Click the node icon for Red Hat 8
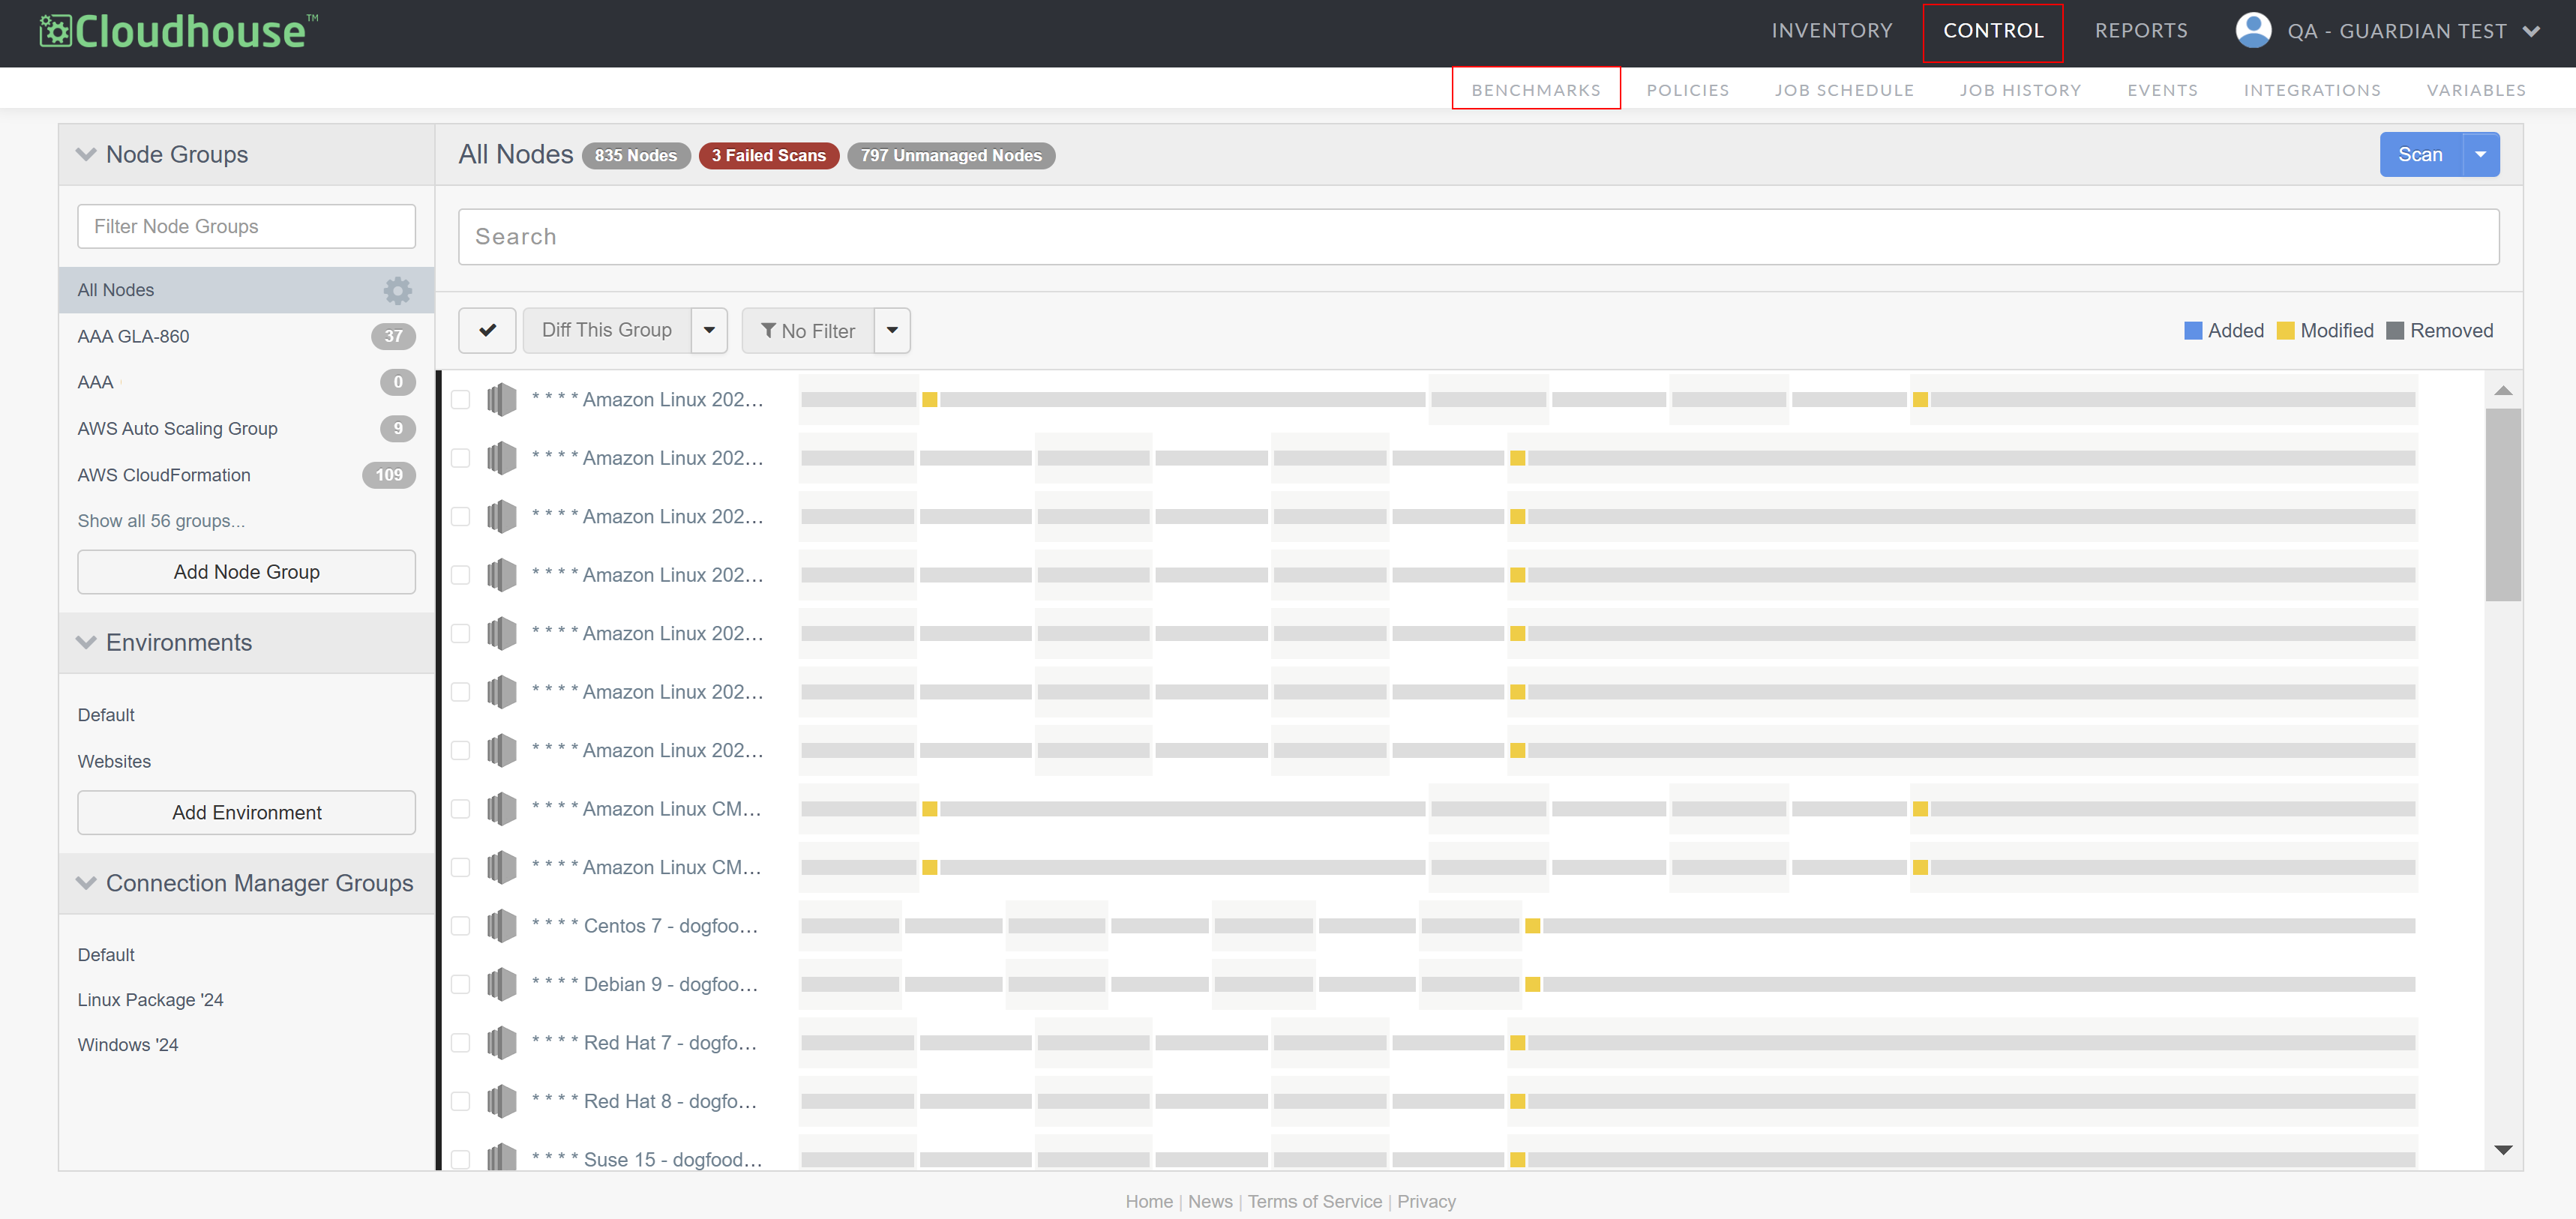Image resolution: width=2576 pixels, height=1219 pixels. coord(501,1101)
